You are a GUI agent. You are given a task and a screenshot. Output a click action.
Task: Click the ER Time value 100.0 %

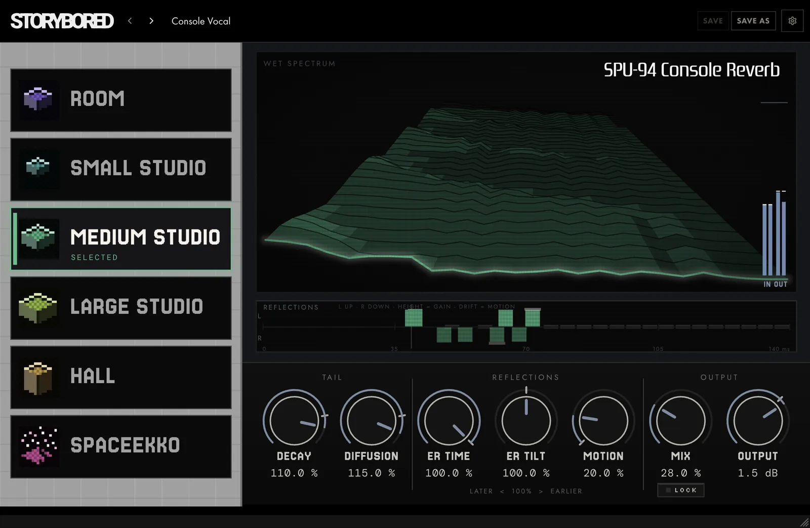pyautogui.click(x=449, y=473)
